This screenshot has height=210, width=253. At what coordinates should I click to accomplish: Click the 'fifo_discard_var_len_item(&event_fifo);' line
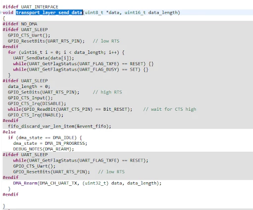coord(59,126)
